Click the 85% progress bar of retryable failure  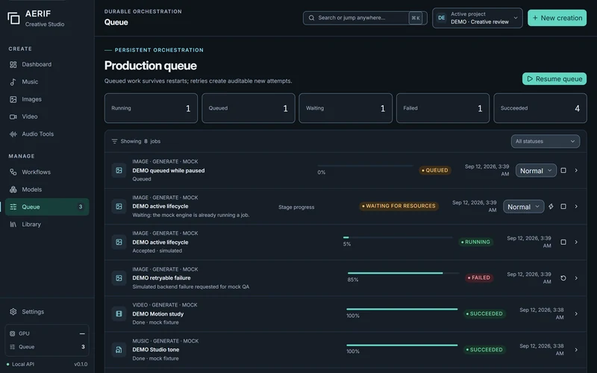(403, 273)
